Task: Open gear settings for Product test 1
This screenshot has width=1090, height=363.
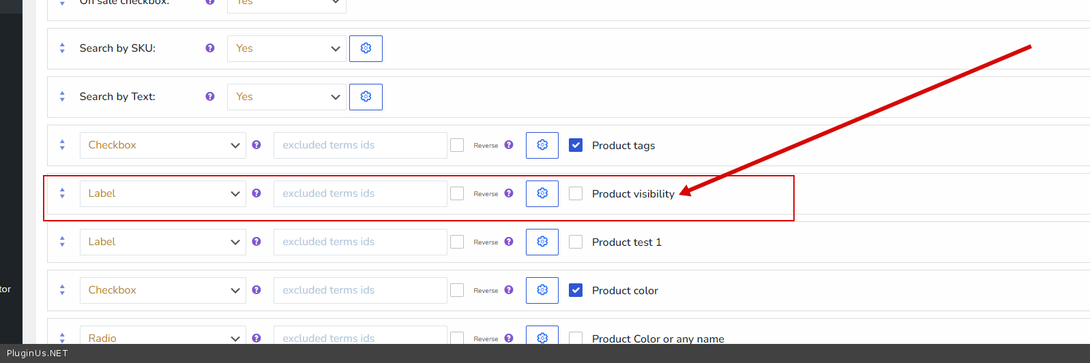Action: 542,242
